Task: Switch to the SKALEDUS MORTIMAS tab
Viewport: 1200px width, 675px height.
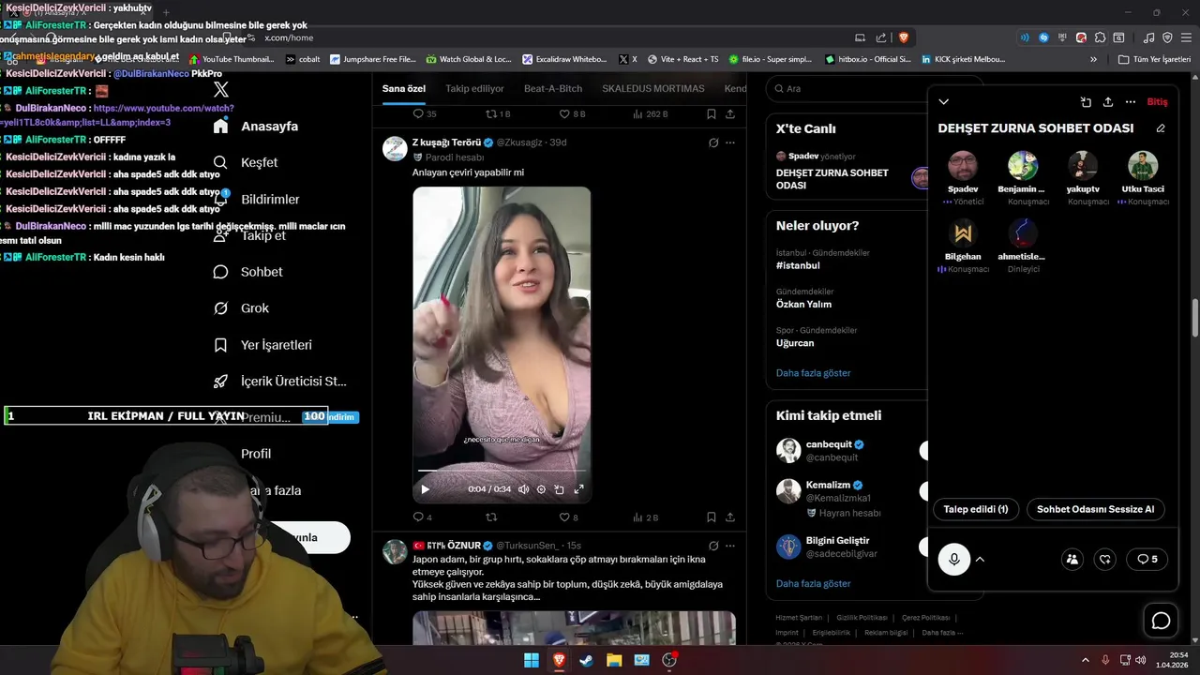Action: [x=653, y=88]
